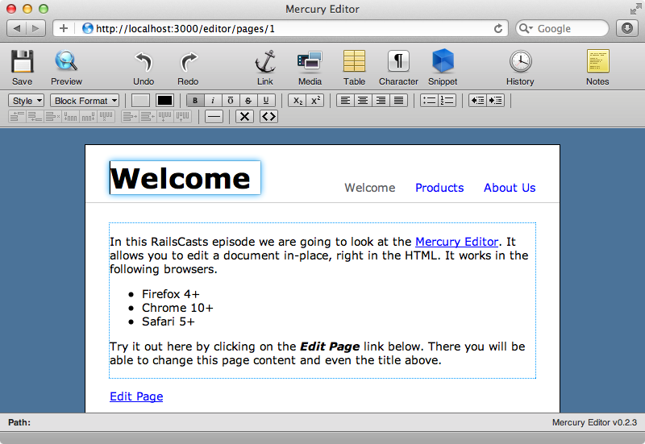Reload the page with refresh icon

click(498, 28)
